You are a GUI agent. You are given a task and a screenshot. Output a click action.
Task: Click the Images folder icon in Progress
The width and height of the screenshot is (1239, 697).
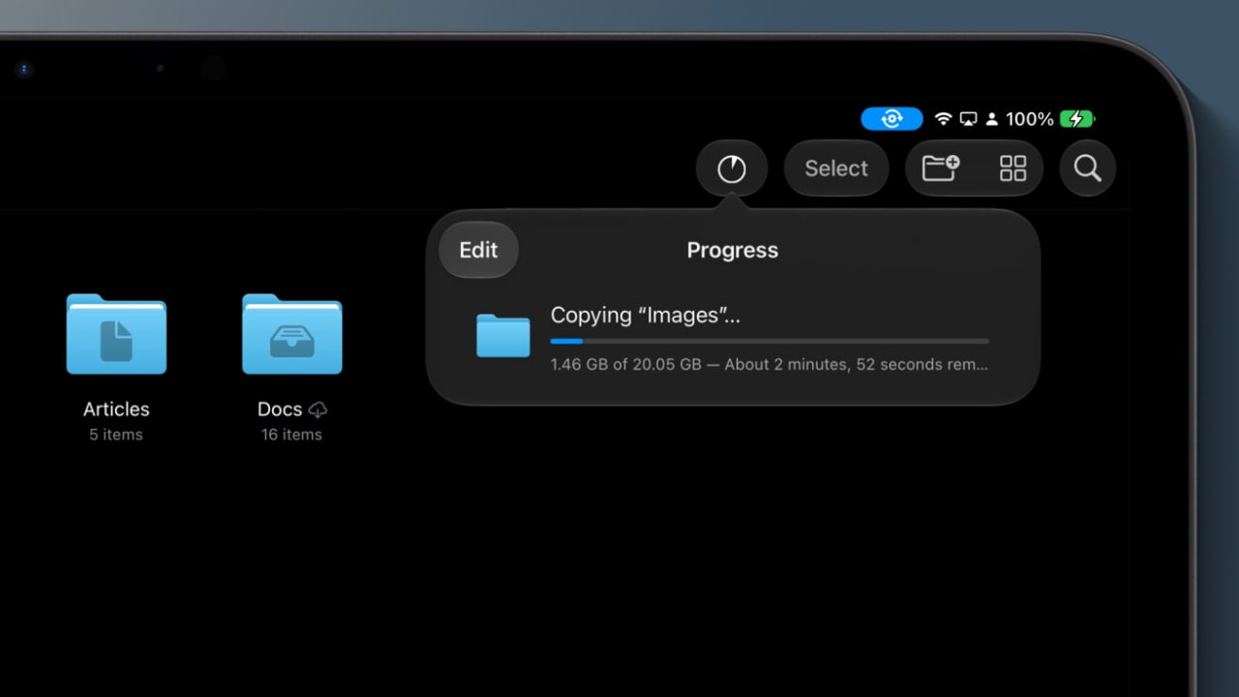(503, 335)
